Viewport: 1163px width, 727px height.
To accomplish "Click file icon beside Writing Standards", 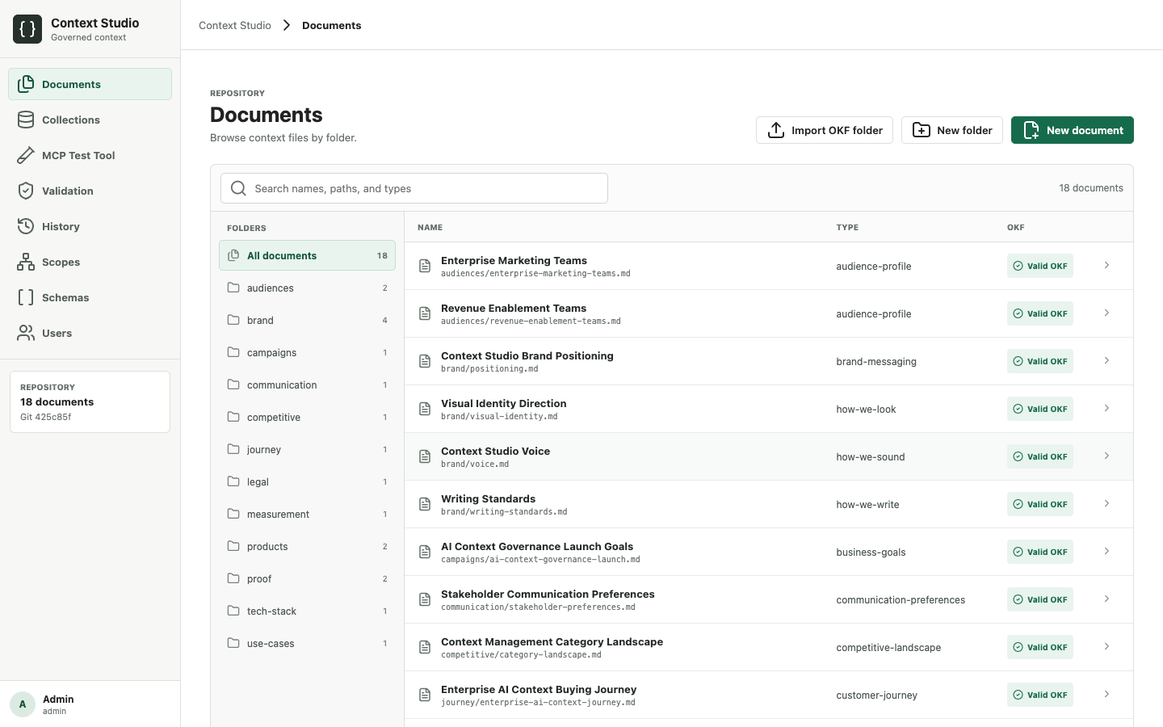I will click(x=425, y=504).
